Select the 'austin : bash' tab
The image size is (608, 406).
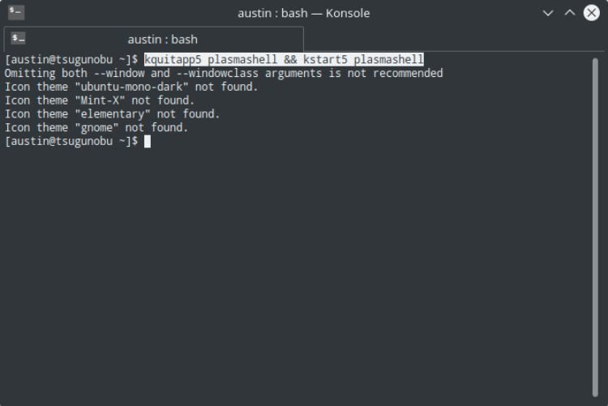[153, 39]
